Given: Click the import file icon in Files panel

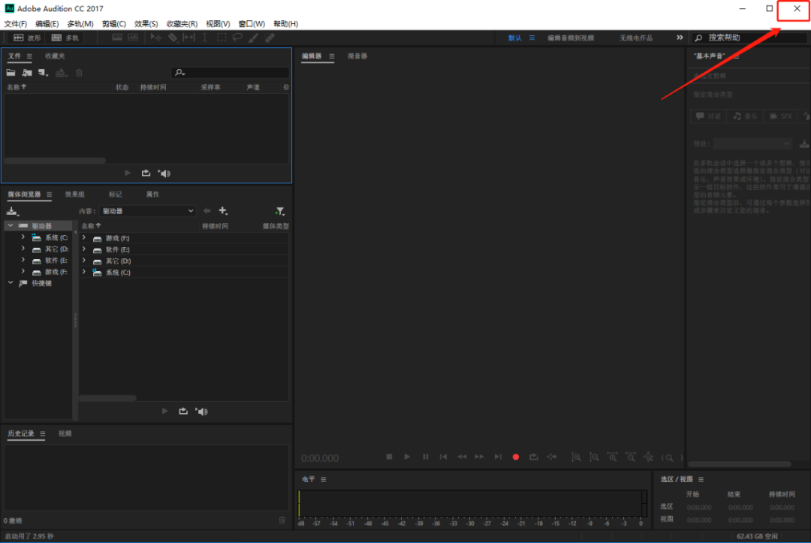Looking at the screenshot, I should click(x=27, y=73).
